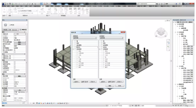This screenshot has width=196, height=108.
Task: Toggle the highlighted Thin Lines icon
Action: click(x=42, y=4)
